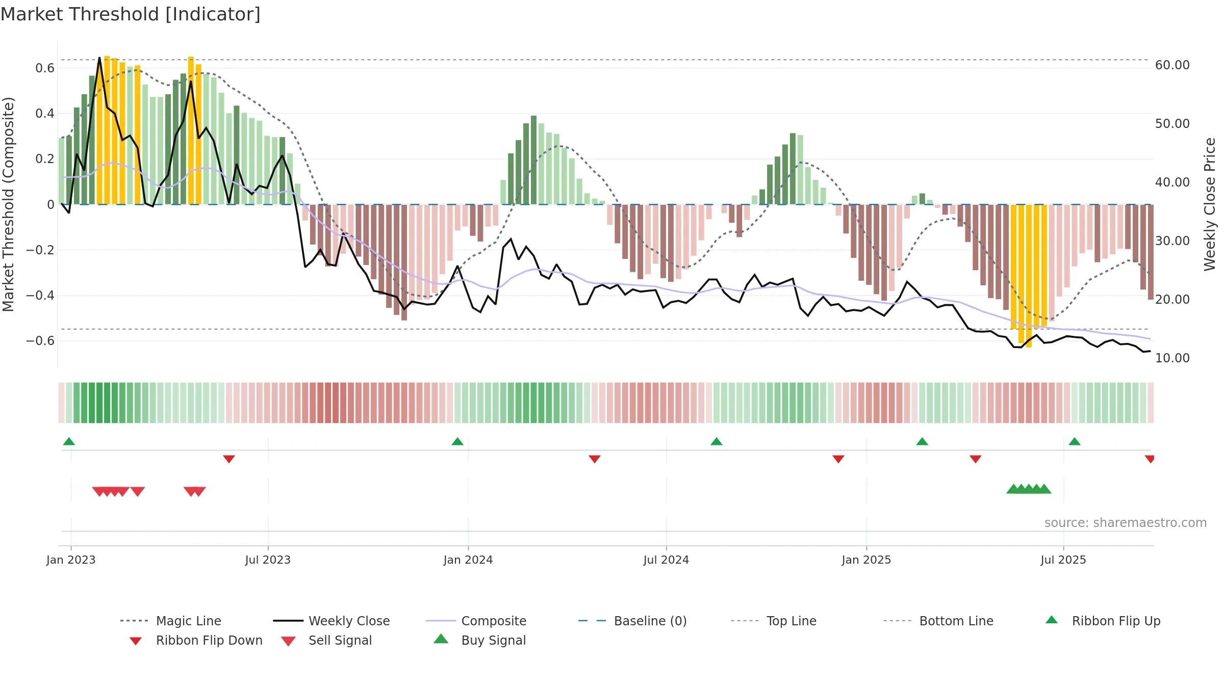
Task: Click the ribbon flip down marker in spring 2025
Action: [x=976, y=459]
